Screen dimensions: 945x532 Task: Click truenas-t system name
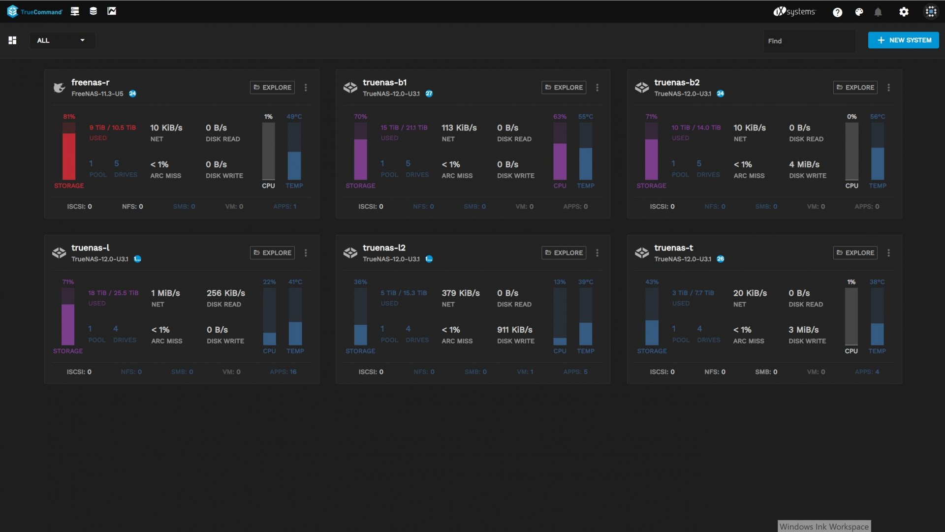[x=674, y=248]
